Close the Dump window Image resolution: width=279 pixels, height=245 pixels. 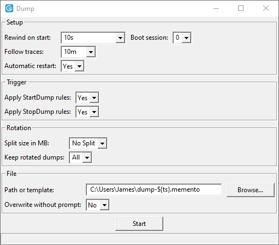(x=266, y=8)
